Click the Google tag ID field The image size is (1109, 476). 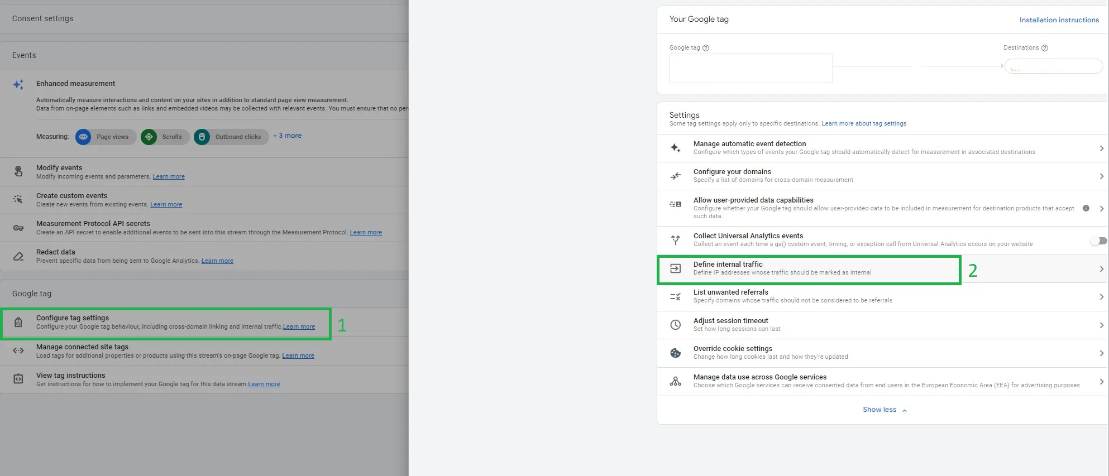coord(751,68)
